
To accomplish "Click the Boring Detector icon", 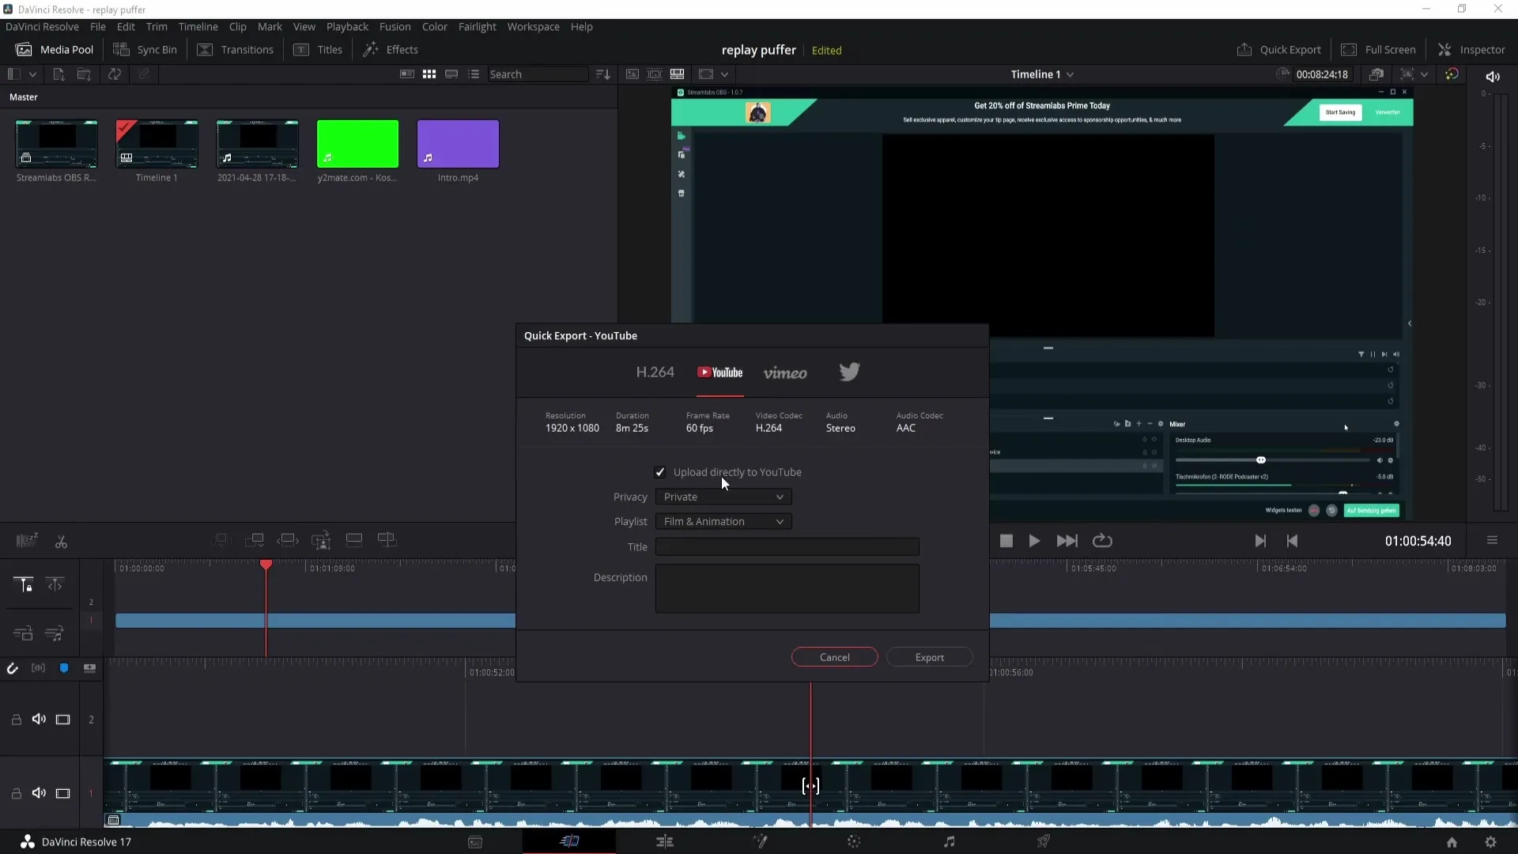I will point(26,540).
